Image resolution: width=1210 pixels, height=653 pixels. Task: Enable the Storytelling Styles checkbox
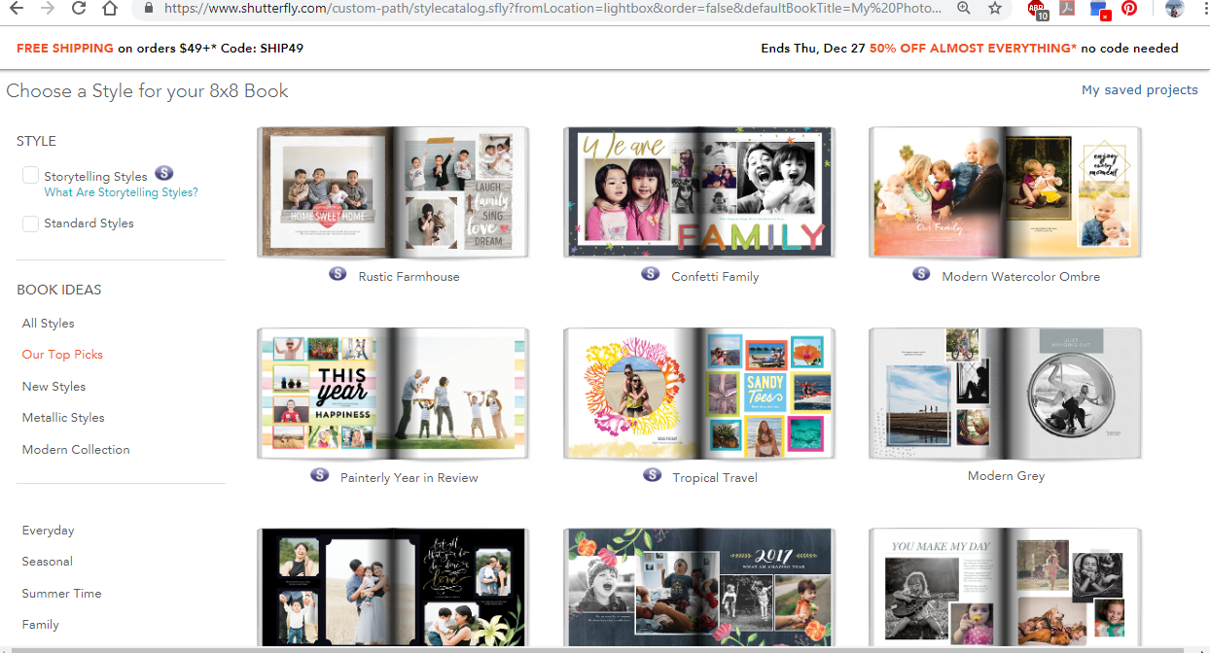point(30,175)
